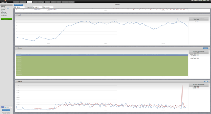Open Sizing Reports in the sidebar

click(x=4, y=14)
